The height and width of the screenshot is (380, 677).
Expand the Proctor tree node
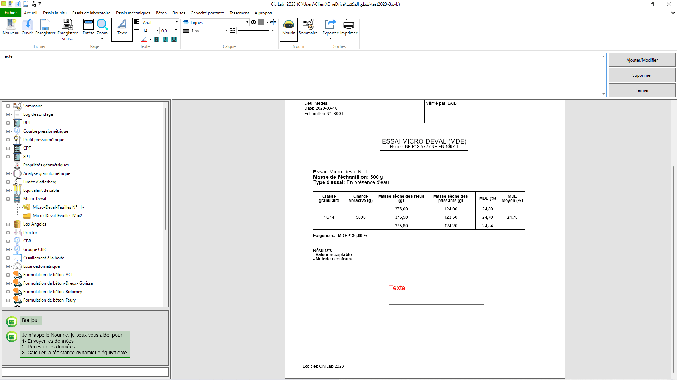click(x=8, y=233)
